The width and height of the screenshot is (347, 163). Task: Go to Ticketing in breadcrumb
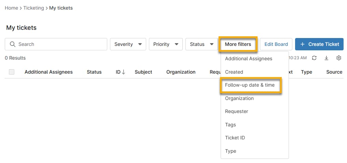[x=33, y=8]
